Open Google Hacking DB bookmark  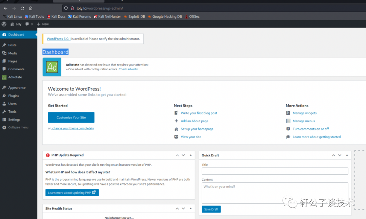click(165, 17)
